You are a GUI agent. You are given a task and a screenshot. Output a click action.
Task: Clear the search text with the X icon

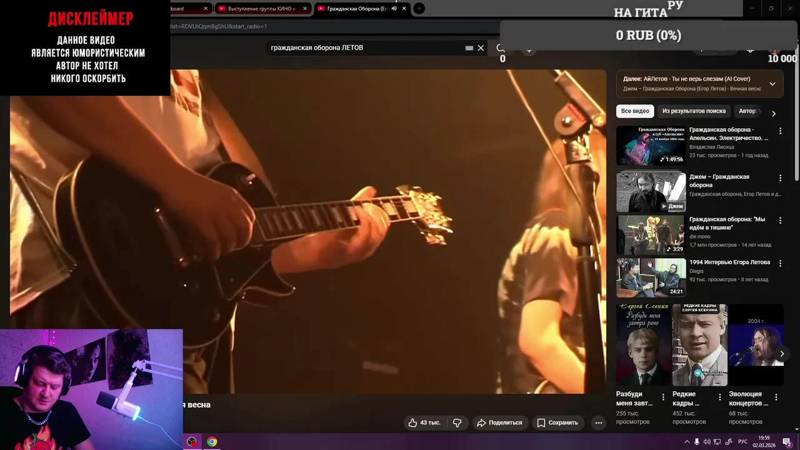(x=481, y=47)
